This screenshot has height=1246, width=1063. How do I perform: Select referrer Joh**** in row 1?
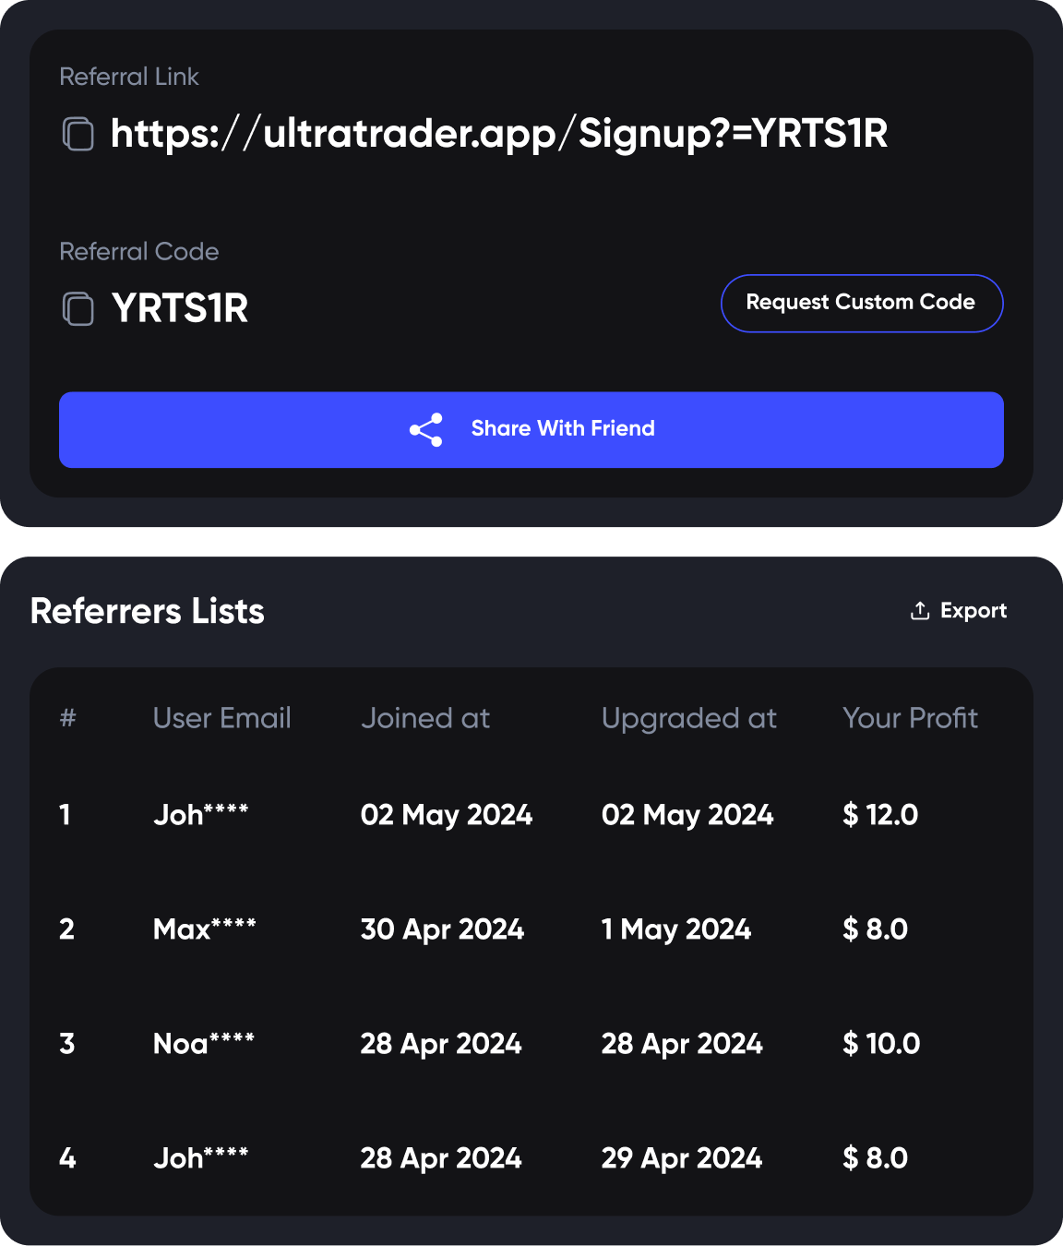[x=202, y=815]
